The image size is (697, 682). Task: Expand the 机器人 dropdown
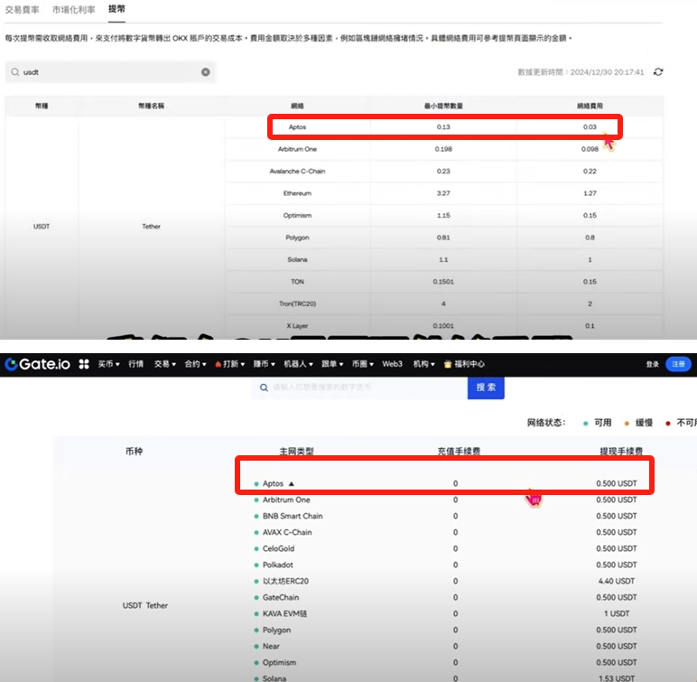(x=298, y=364)
